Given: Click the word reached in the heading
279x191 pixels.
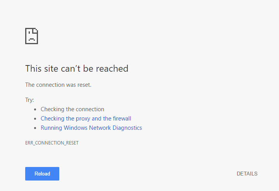Looking at the screenshot, I should tap(112, 69).
